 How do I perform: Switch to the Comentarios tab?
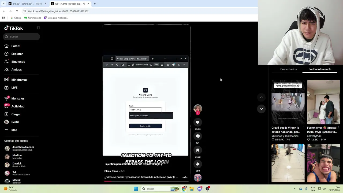[288, 69]
